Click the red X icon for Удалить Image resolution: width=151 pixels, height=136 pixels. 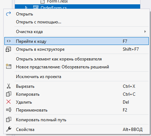(8, 102)
